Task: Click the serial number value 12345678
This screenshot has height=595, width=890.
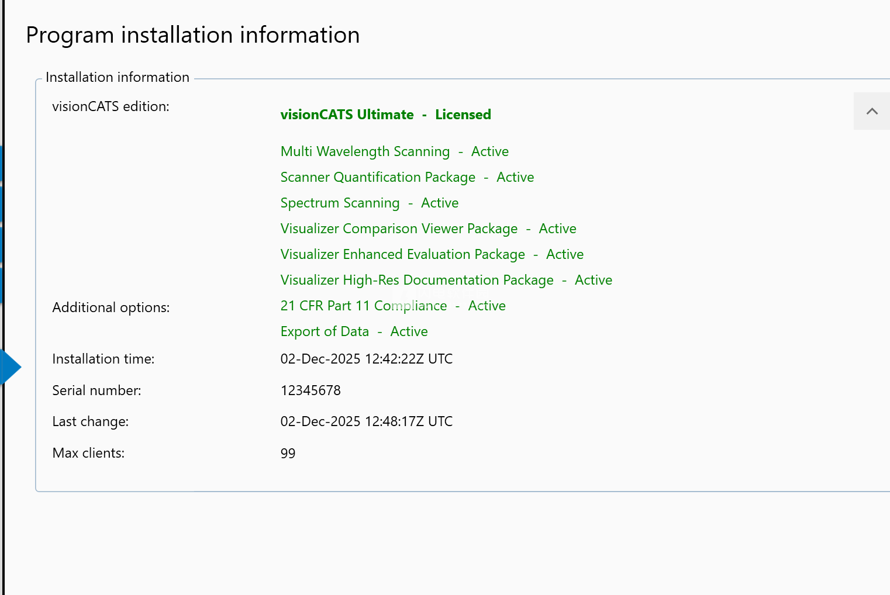Action: click(x=311, y=390)
